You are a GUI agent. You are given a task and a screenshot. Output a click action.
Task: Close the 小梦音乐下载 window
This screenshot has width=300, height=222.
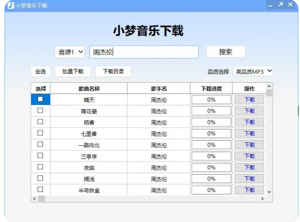point(291,4)
